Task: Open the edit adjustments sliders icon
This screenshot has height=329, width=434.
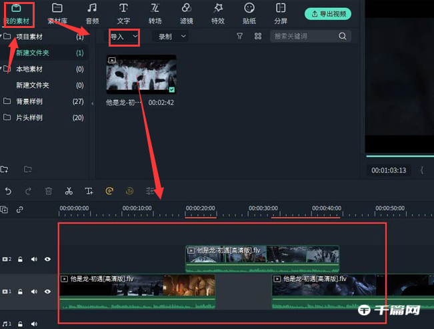Action: point(150,190)
